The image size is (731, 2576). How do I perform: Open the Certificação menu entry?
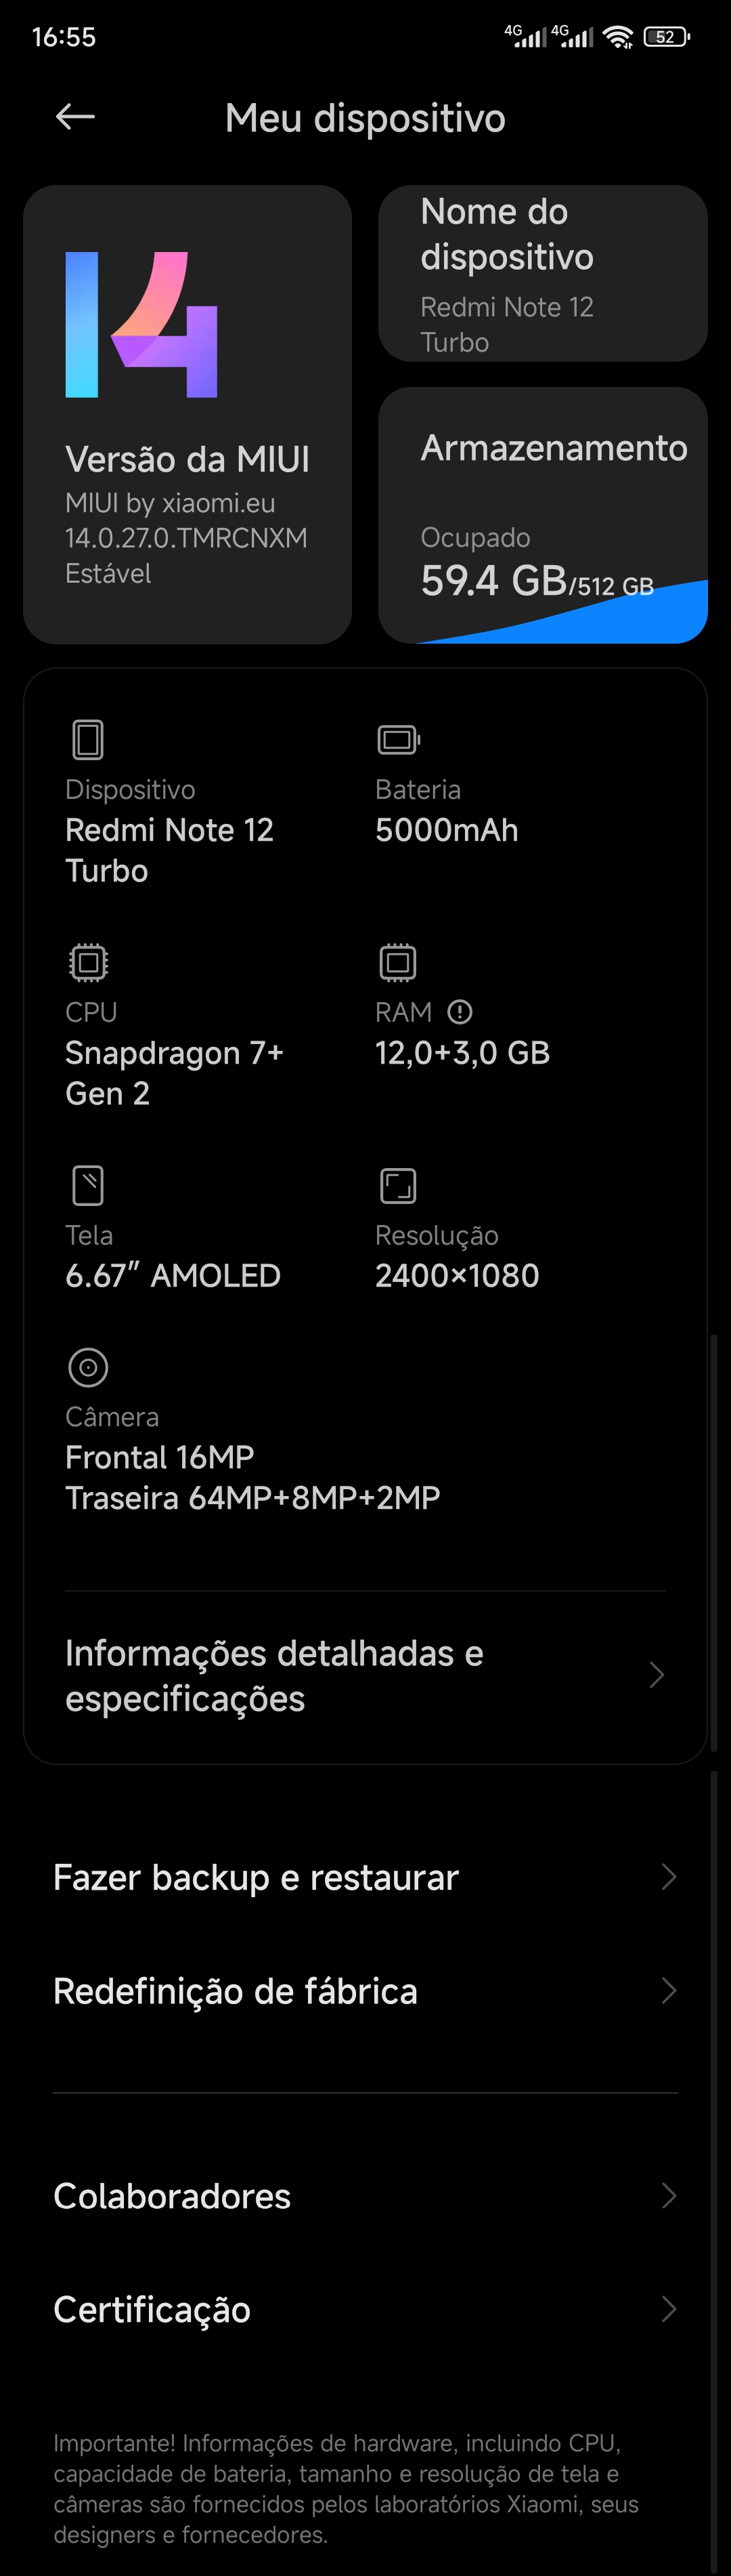[365, 2309]
